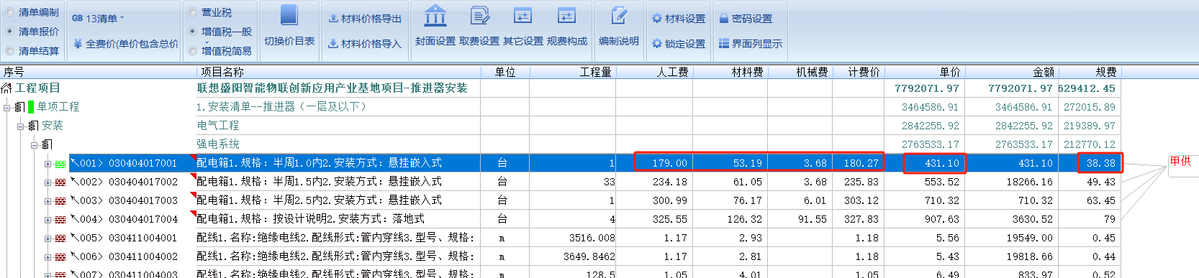
Task: Click the 金额 column header
Action: tap(1012, 72)
